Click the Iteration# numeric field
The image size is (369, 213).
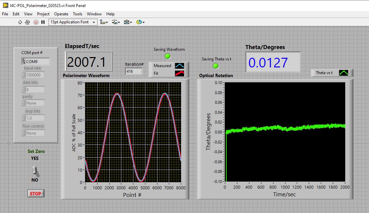133,71
